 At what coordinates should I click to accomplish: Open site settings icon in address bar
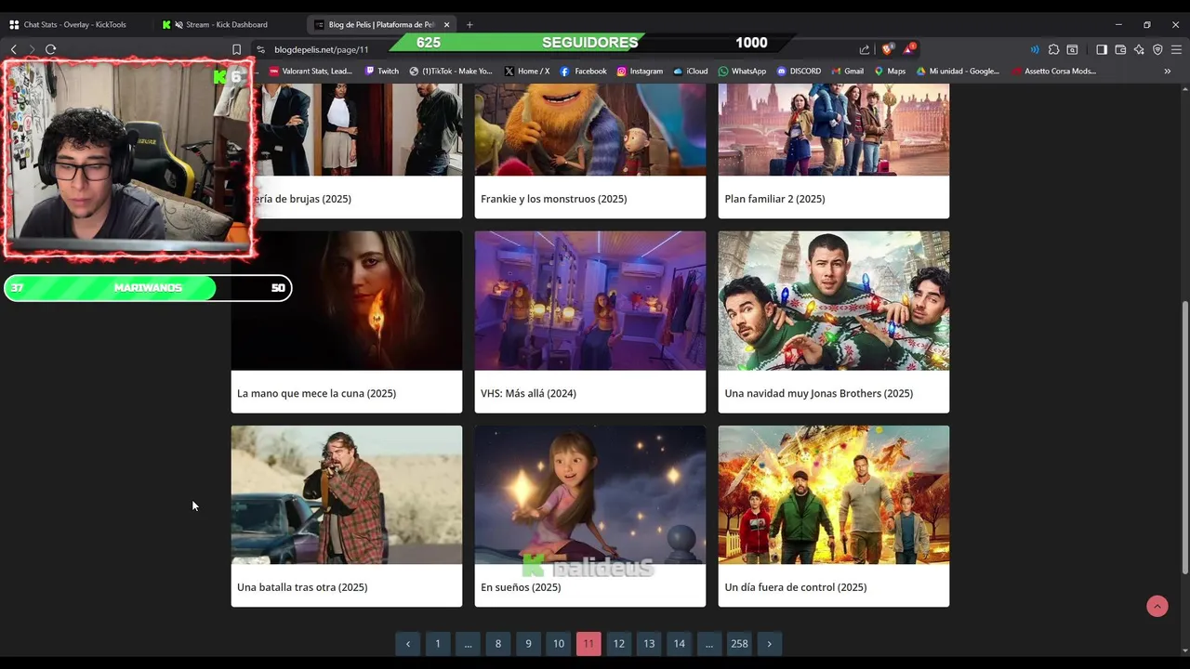click(261, 49)
